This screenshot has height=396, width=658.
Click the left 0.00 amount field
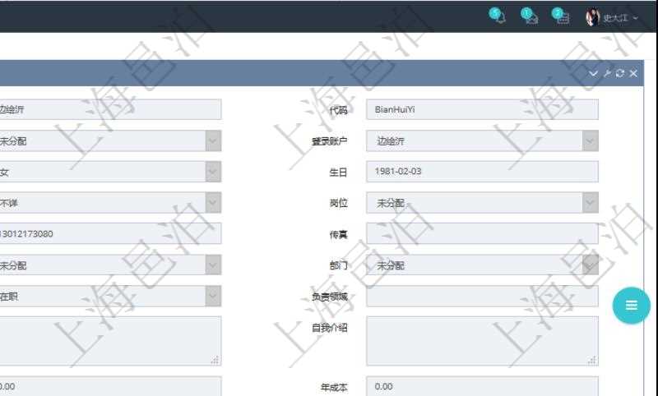(x=110, y=386)
